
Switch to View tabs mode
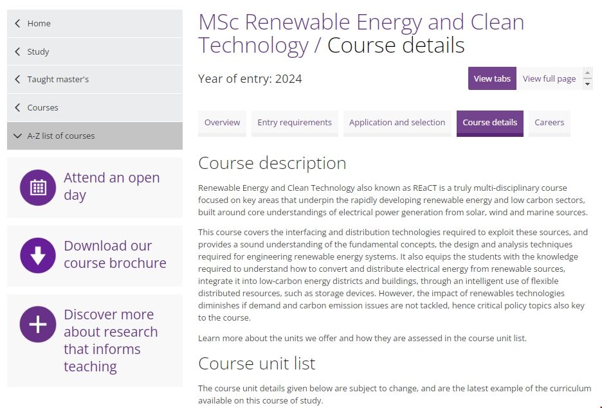tap(492, 78)
